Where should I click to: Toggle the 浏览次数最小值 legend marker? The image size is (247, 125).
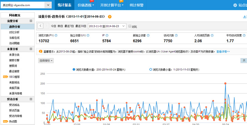coord(151,69)
